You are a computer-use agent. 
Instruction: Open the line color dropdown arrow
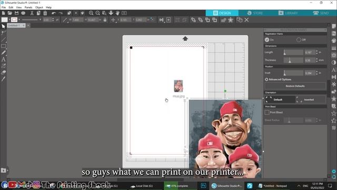tap(19, 20)
